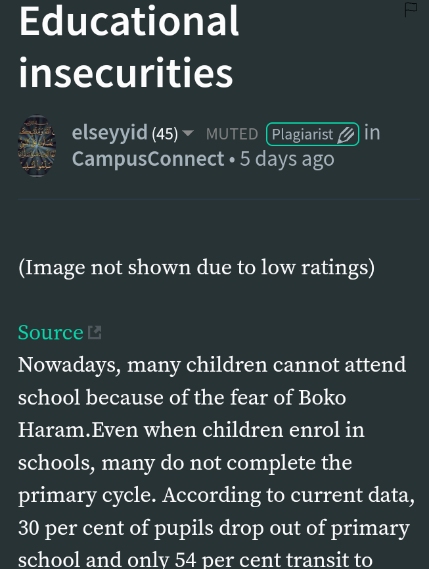Click the reputation score (45)
The height and width of the screenshot is (569, 429).
pyautogui.click(x=165, y=134)
